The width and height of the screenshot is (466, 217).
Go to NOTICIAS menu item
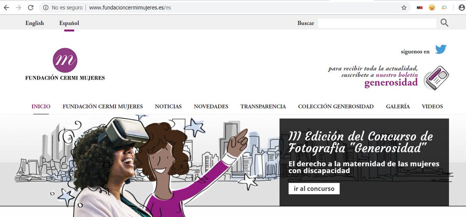(168, 107)
